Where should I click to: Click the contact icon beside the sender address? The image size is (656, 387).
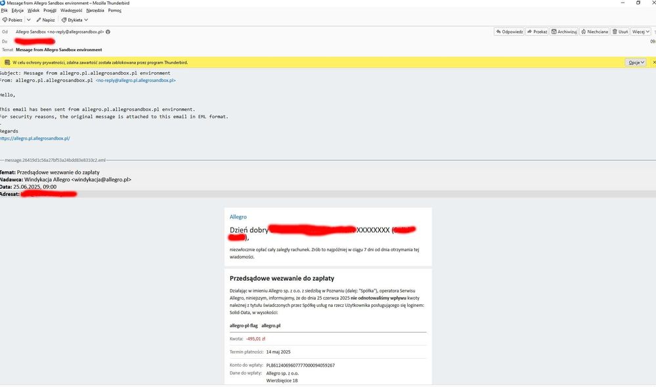pyautogui.click(x=108, y=31)
